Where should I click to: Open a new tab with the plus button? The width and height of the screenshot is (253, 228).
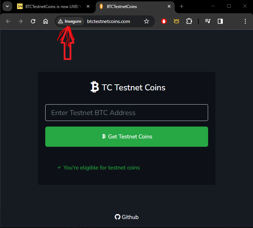(182, 6)
